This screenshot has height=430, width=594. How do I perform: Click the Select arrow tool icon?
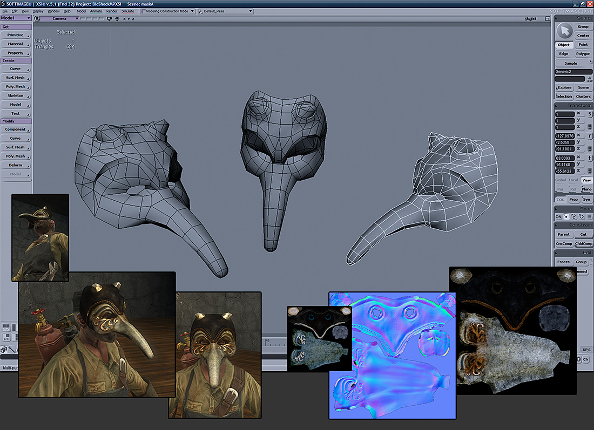(564, 31)
